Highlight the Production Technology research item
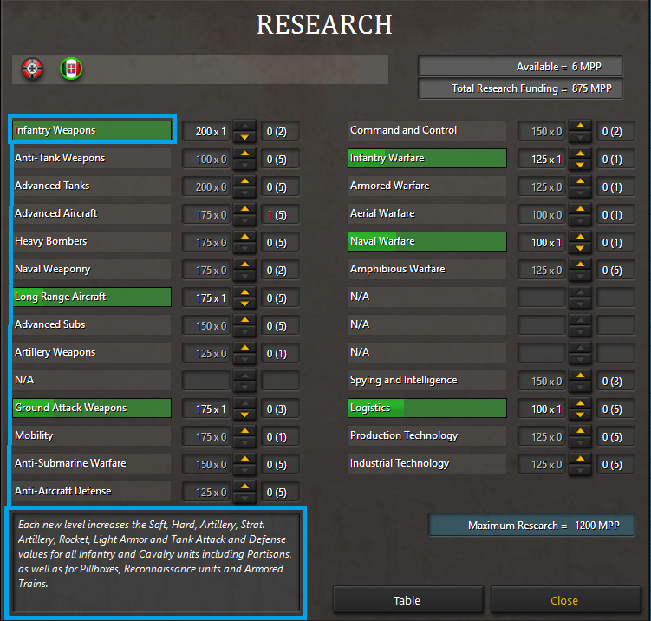The width and height of the screenshot is (651, 621). point(426,435)
